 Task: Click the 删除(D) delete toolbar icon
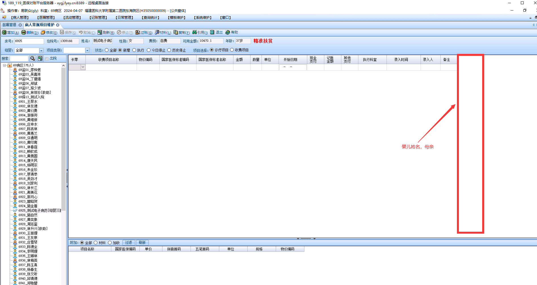pyautogui.click(x=24, y=32)
